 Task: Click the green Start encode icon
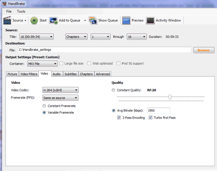34,20
